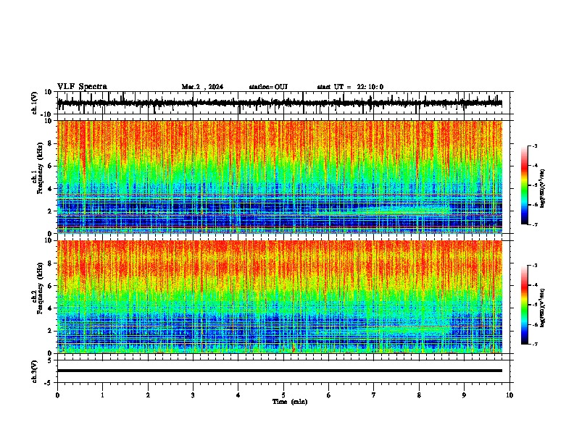Screen dimensions: 574x443
Task: Click the time axis tick label '7'
Action: 374,395
